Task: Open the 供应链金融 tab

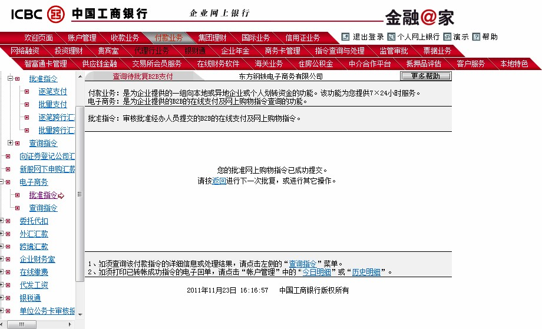Action: [x=99, y=64]
